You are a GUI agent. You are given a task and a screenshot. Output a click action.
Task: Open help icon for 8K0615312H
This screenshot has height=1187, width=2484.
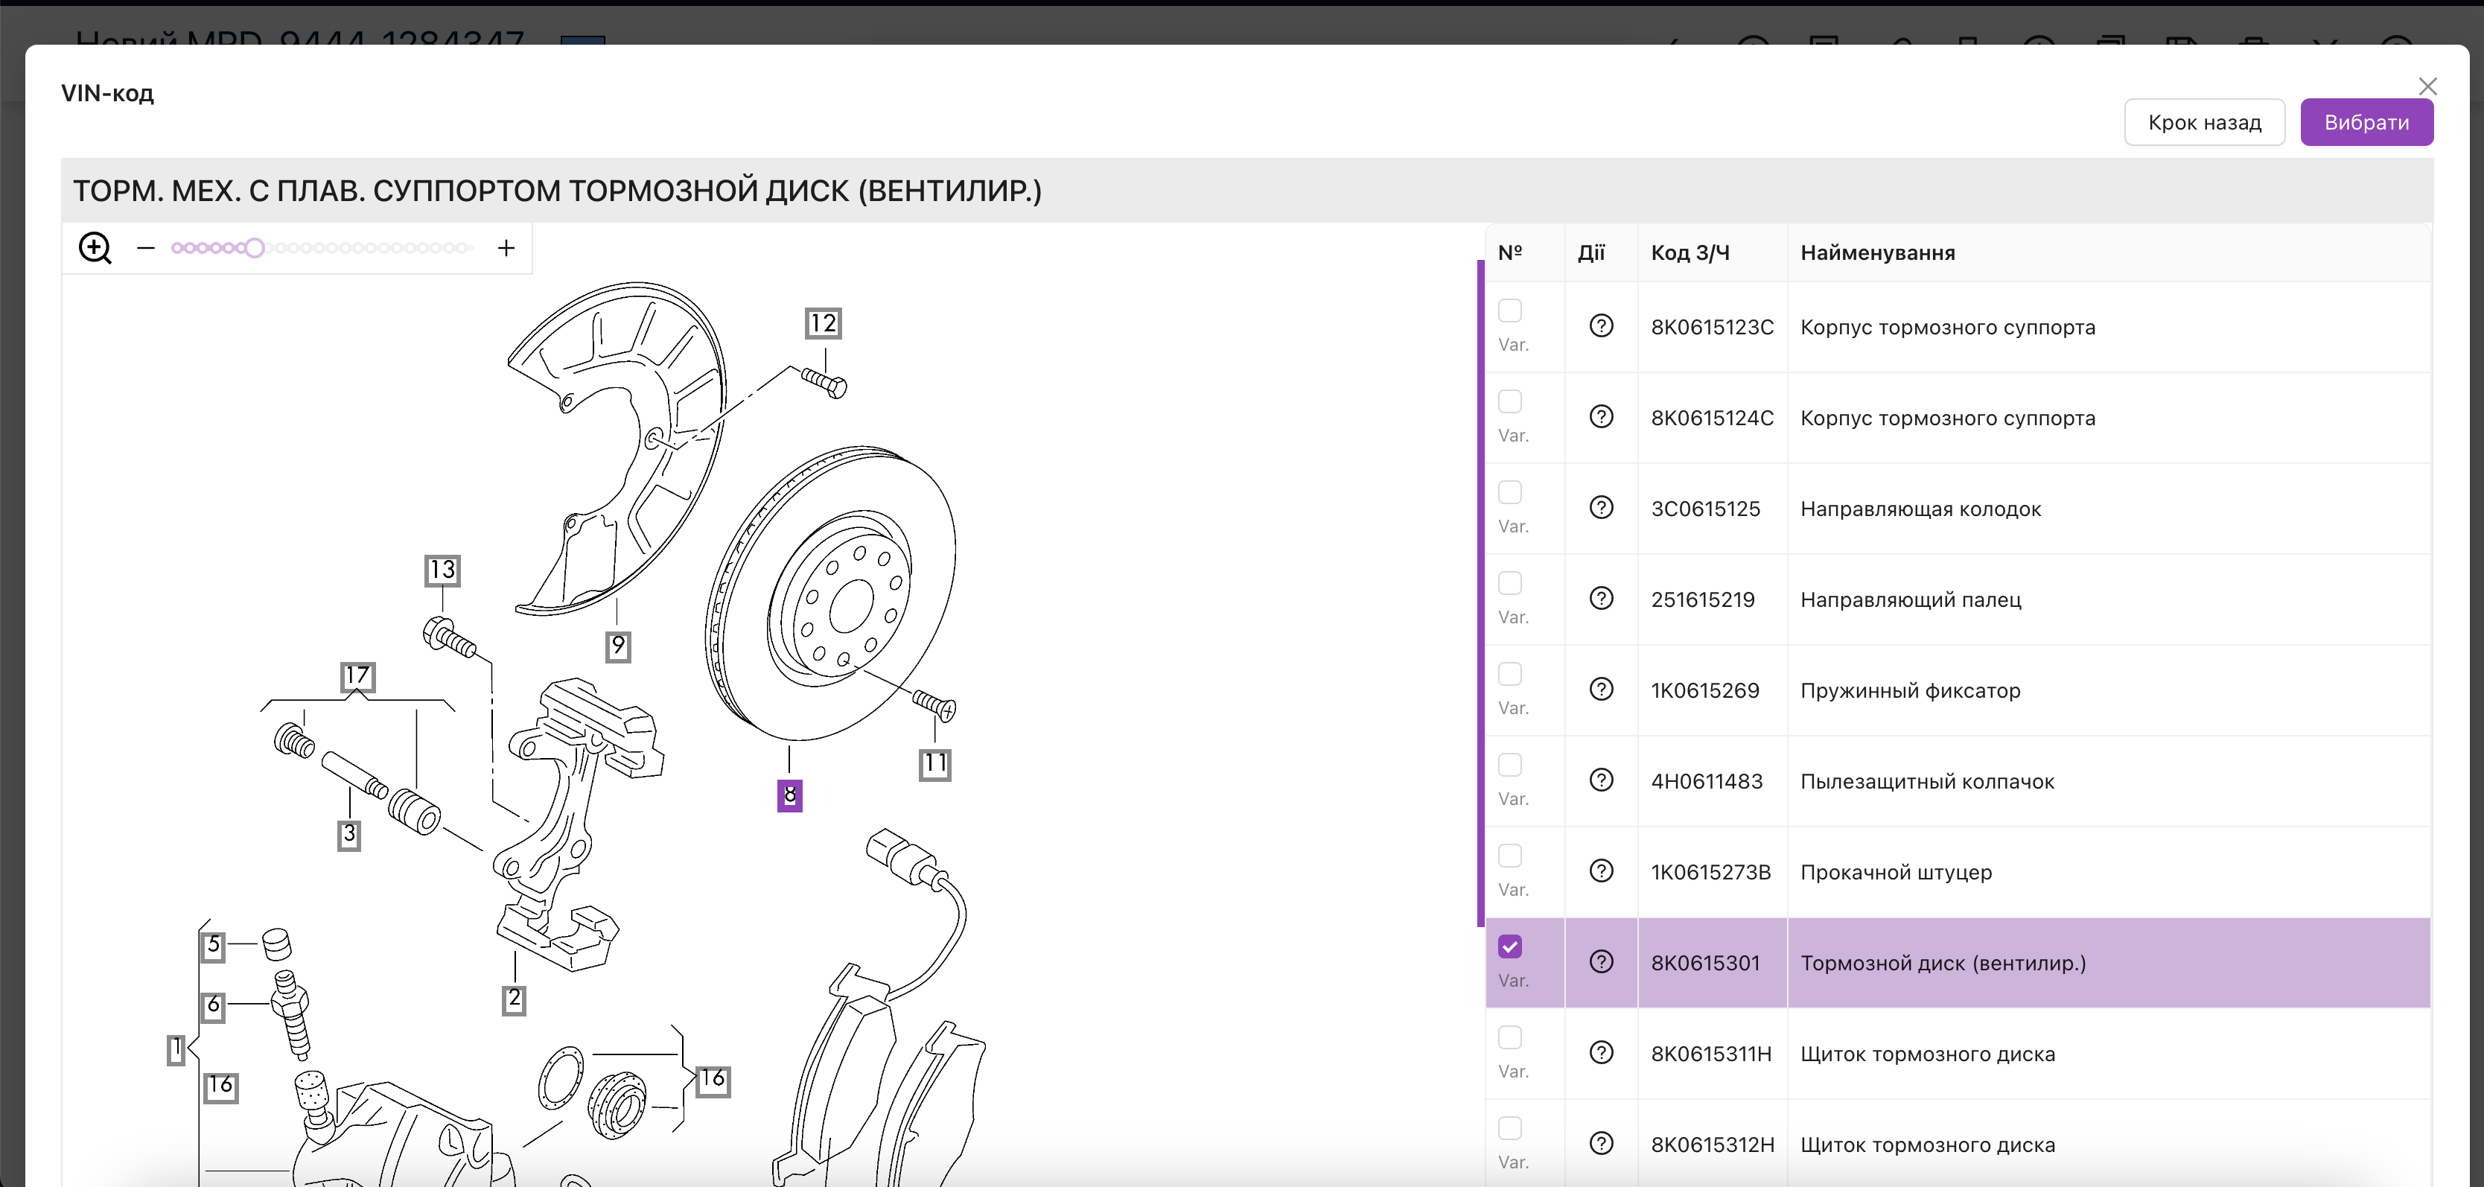[x=1601, y=1144]
